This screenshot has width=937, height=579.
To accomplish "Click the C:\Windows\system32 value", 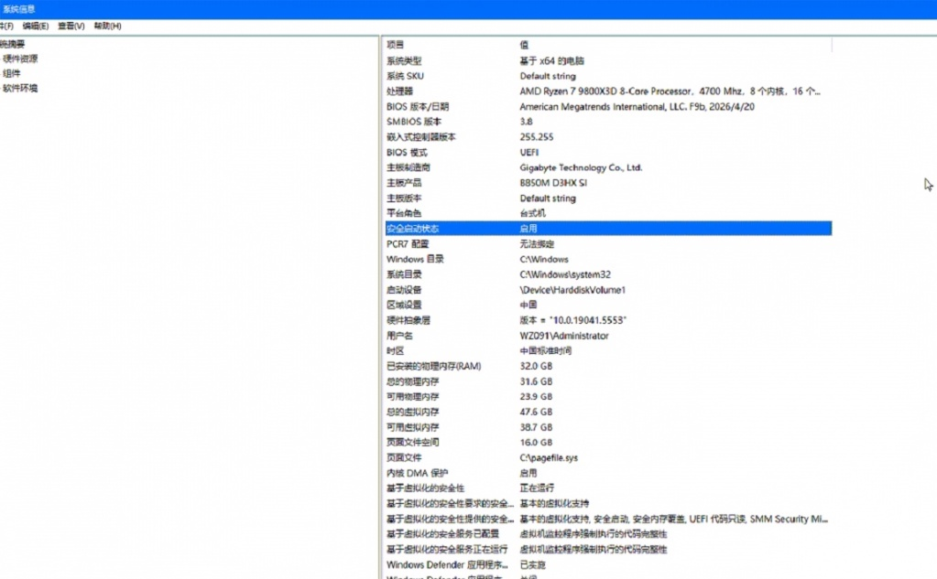I will pos(565,274).
